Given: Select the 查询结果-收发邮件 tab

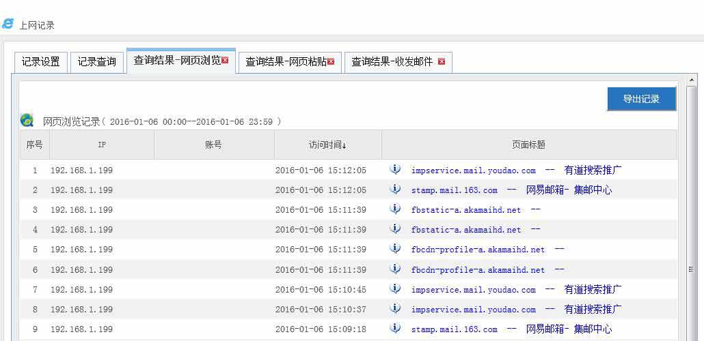Looking at the screenshot, I should click(x=392, y=61).
